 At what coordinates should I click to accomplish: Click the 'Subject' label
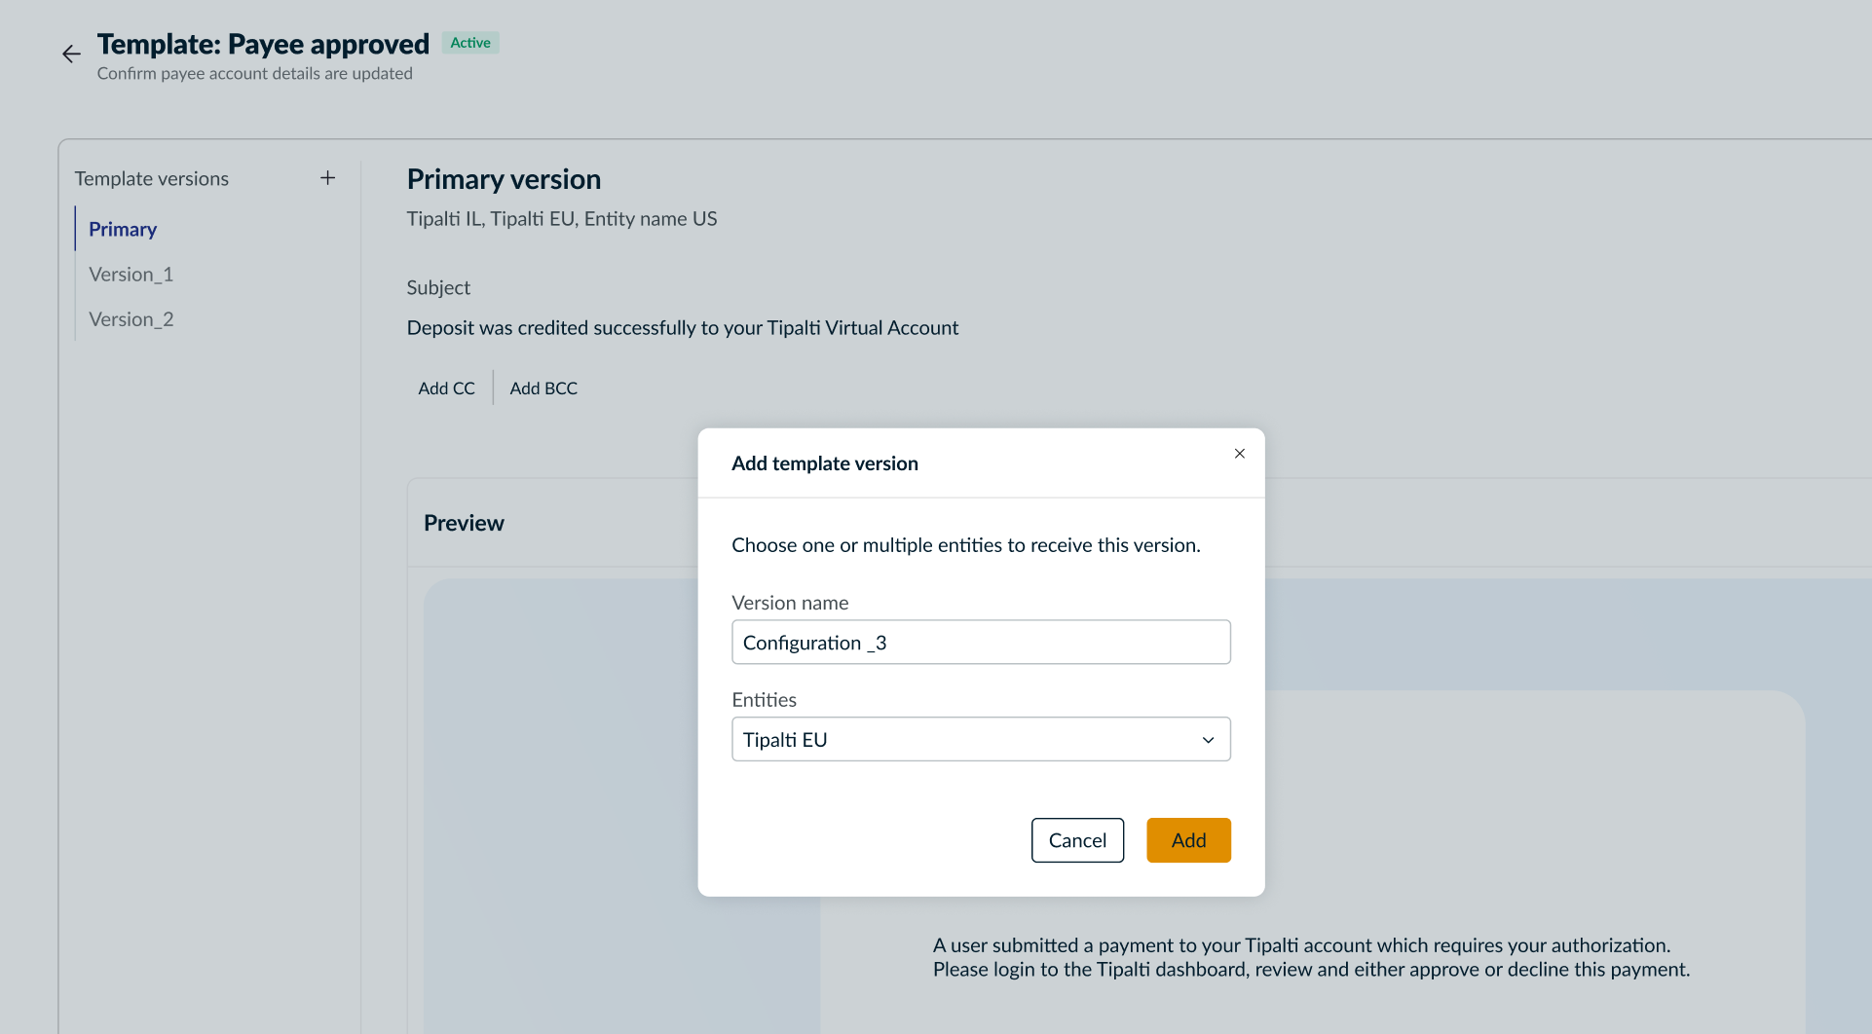tap(438, 287)
